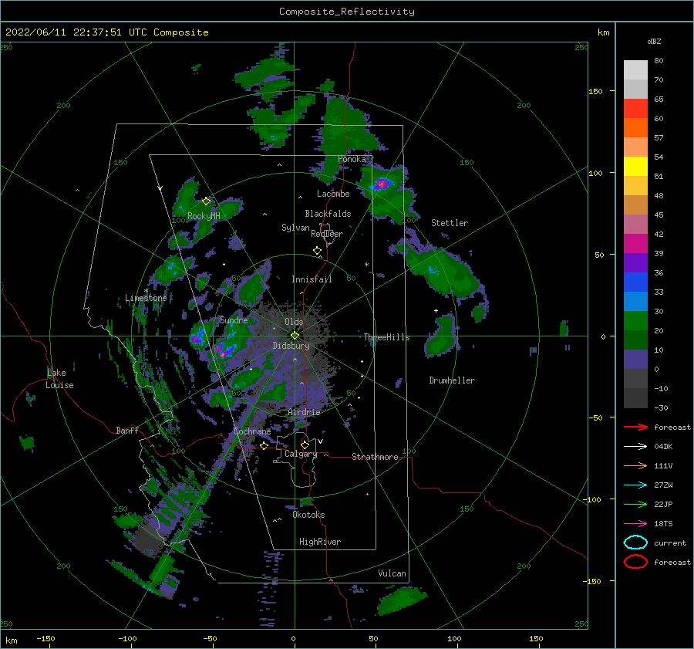Click the Didsbury city label
The width and height of the screenshot is (694, 649).
coord(291,346)
